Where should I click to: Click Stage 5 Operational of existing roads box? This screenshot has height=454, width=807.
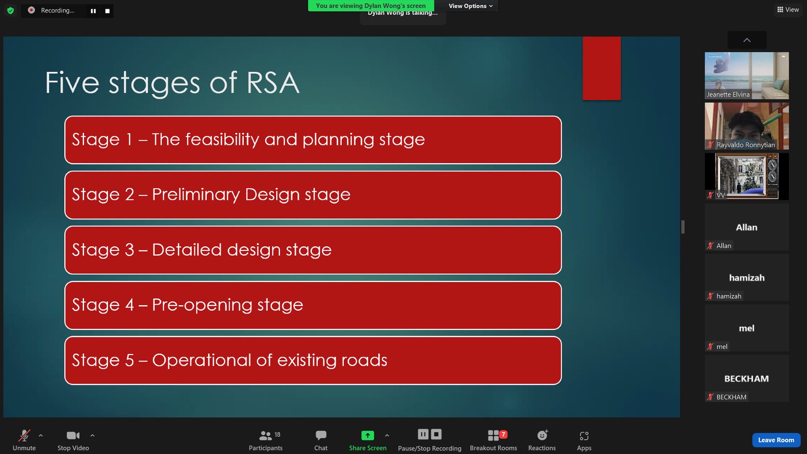tap(313, 361)
